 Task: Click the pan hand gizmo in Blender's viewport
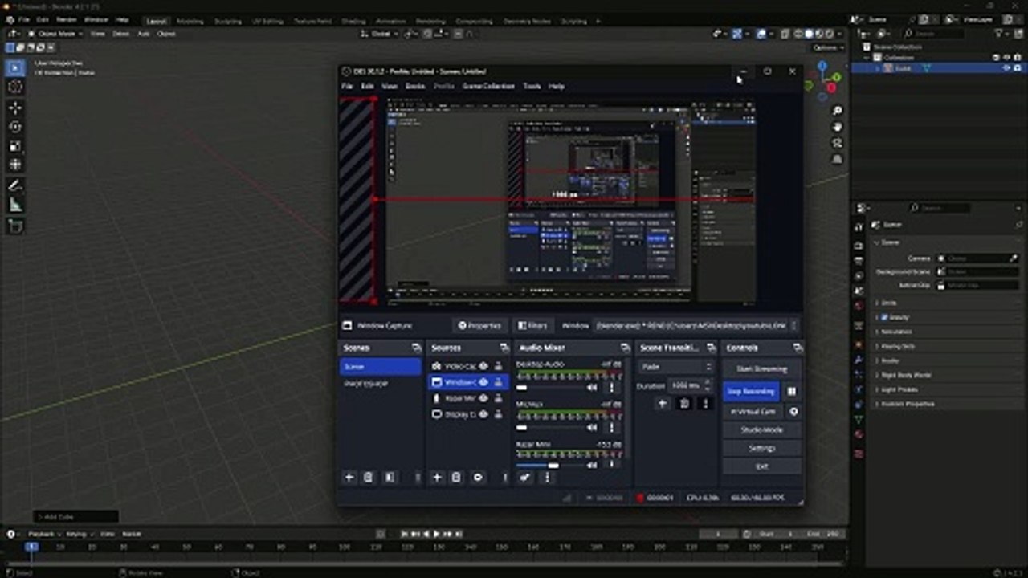point(838,127)
